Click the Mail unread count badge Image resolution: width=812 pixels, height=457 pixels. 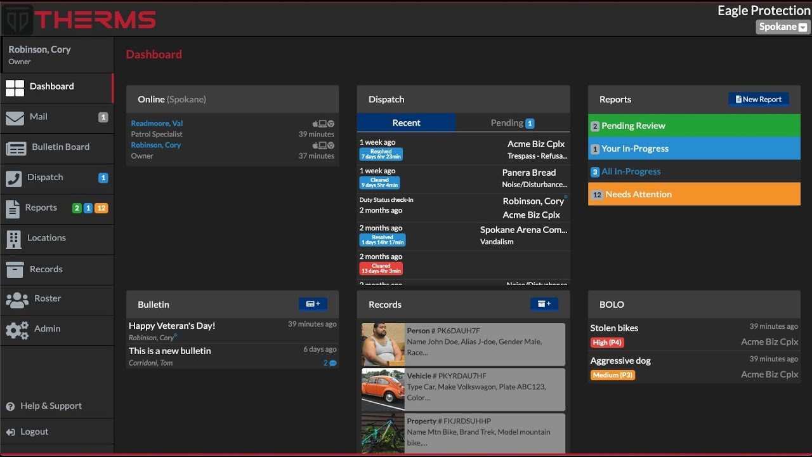pos(103,117)
